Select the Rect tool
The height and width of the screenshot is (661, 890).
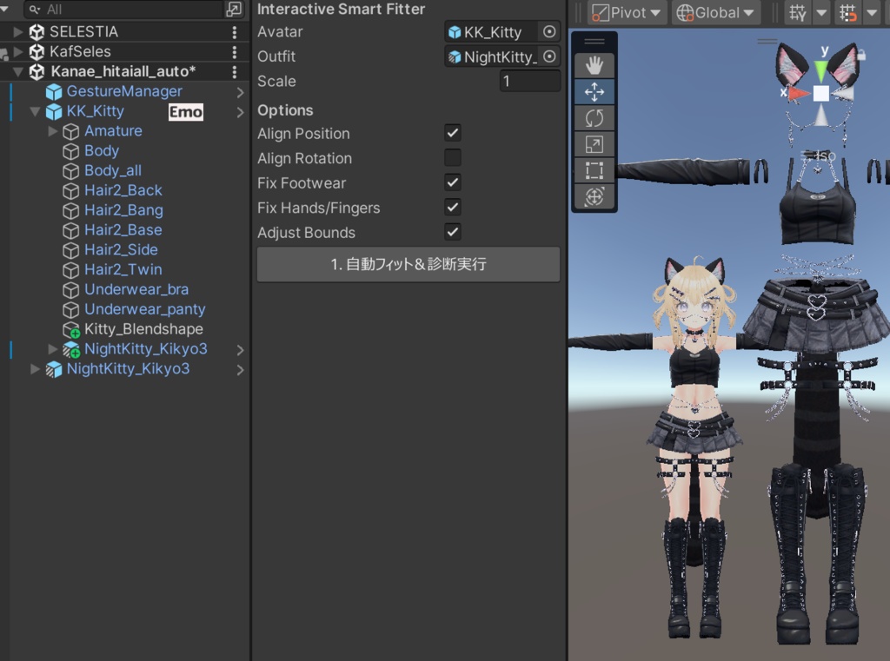coord(596,171)
